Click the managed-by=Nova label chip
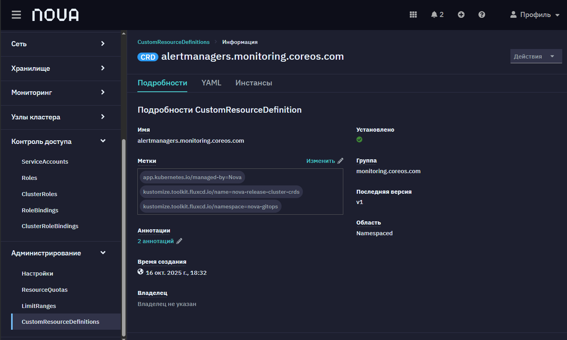567x340 pixels. [192, 177]
